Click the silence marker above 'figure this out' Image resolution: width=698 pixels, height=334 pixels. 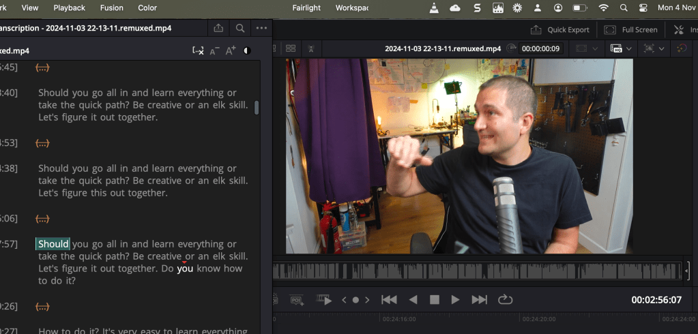pos(42,143)
